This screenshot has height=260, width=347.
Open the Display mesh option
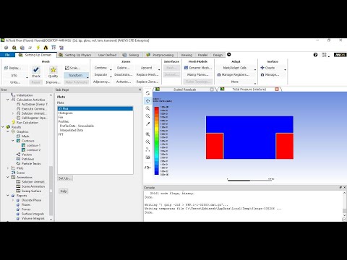click(12, 68)
